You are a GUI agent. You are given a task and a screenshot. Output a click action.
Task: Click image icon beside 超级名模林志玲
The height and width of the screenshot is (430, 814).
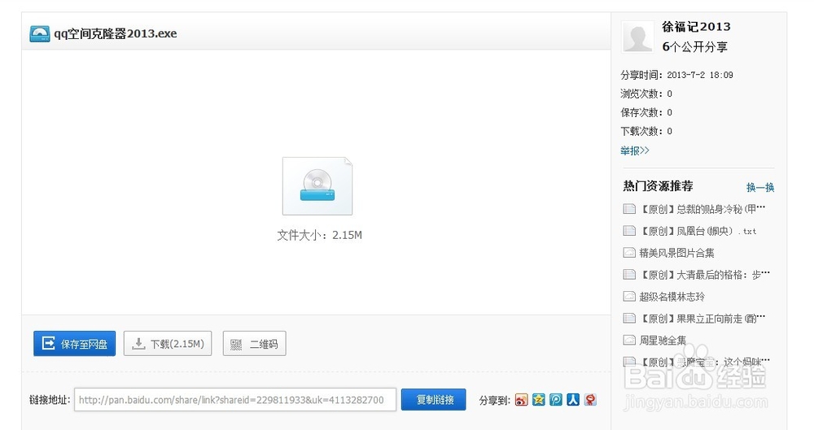629,296
